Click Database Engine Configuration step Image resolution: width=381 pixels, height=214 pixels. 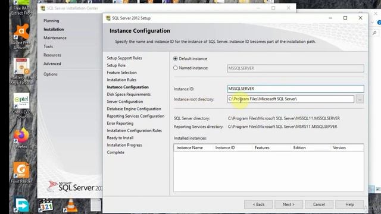[134, 109]
